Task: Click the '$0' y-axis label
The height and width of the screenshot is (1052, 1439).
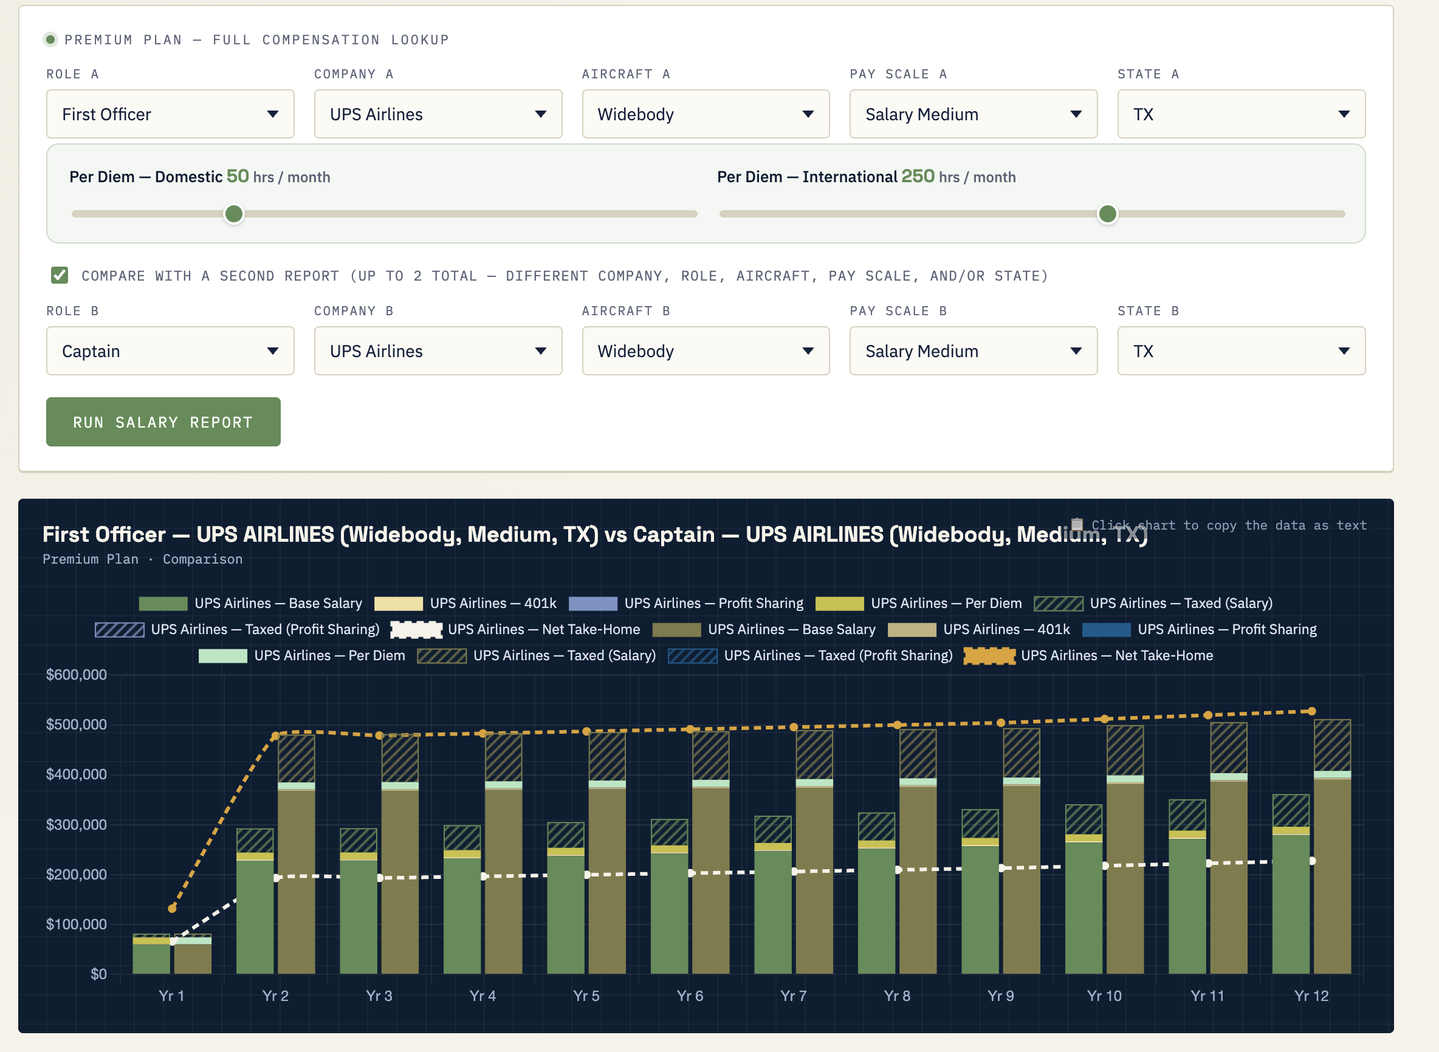Action: [x=98, y=974]
